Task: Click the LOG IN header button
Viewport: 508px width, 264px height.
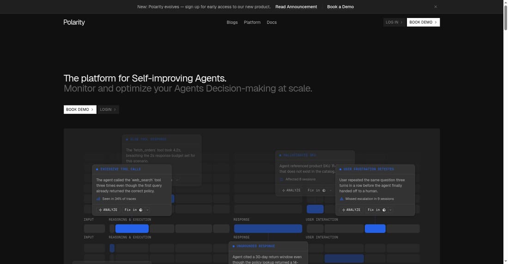Action: point(394,22)
